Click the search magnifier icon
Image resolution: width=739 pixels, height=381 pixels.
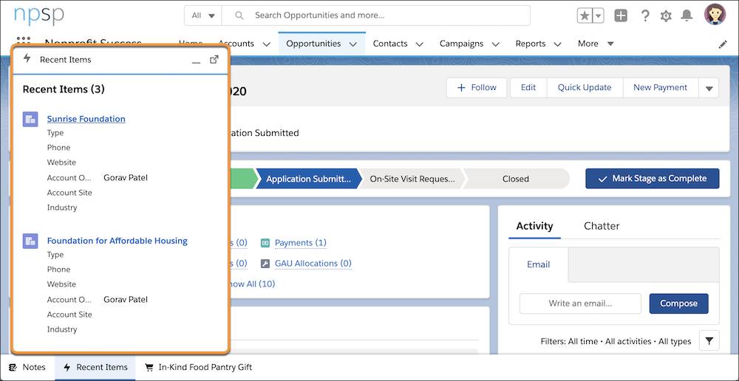[x=239, y=16]
